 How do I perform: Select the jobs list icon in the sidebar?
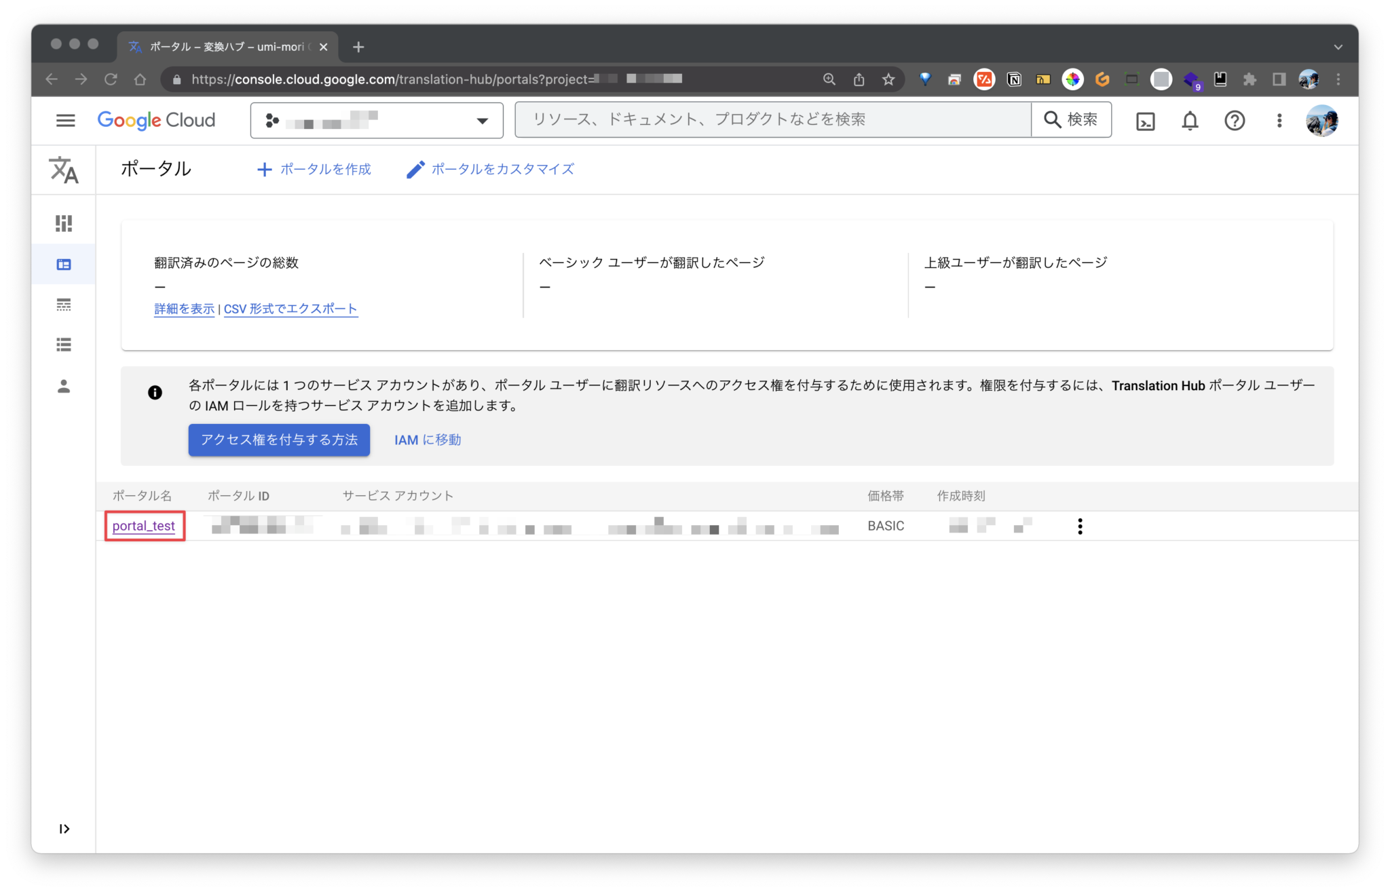pyautogui.click(x=63, y=345)
